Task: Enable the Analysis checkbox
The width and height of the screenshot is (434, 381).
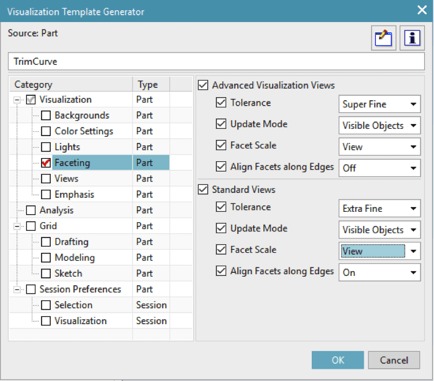Action: (31, 211)
